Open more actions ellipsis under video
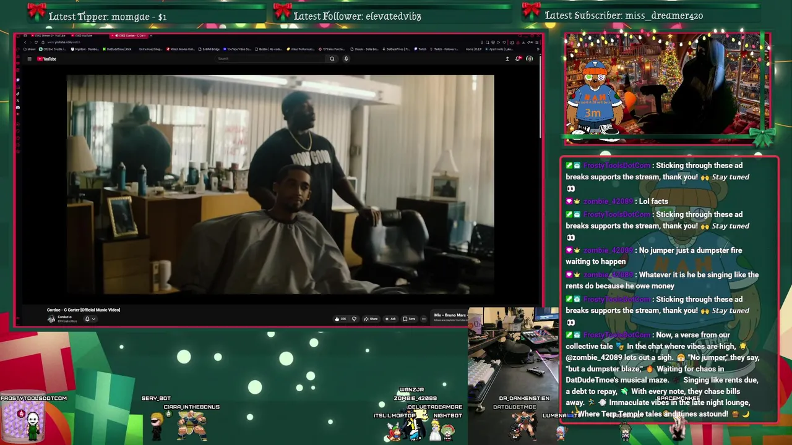 (x=423, y=319)
